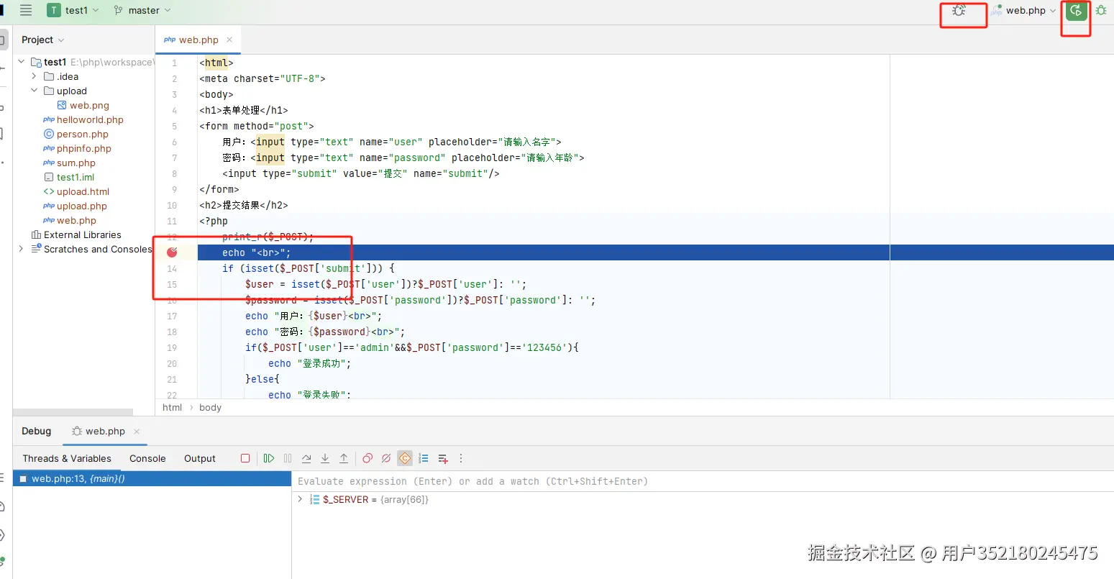Stop the debug session

click(x=245, y=458)
